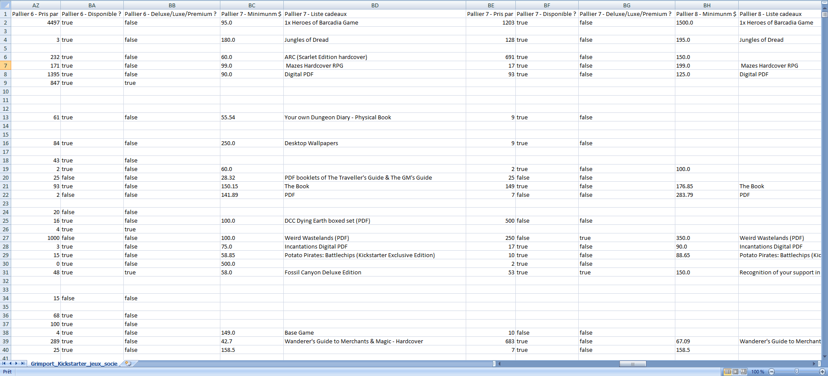Viewport: 828px width, 376px height.
Task: Click the horizontal scrollbar thumb
Action: (633, 364)
